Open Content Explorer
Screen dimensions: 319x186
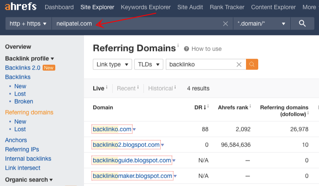(x=273, y=7)
